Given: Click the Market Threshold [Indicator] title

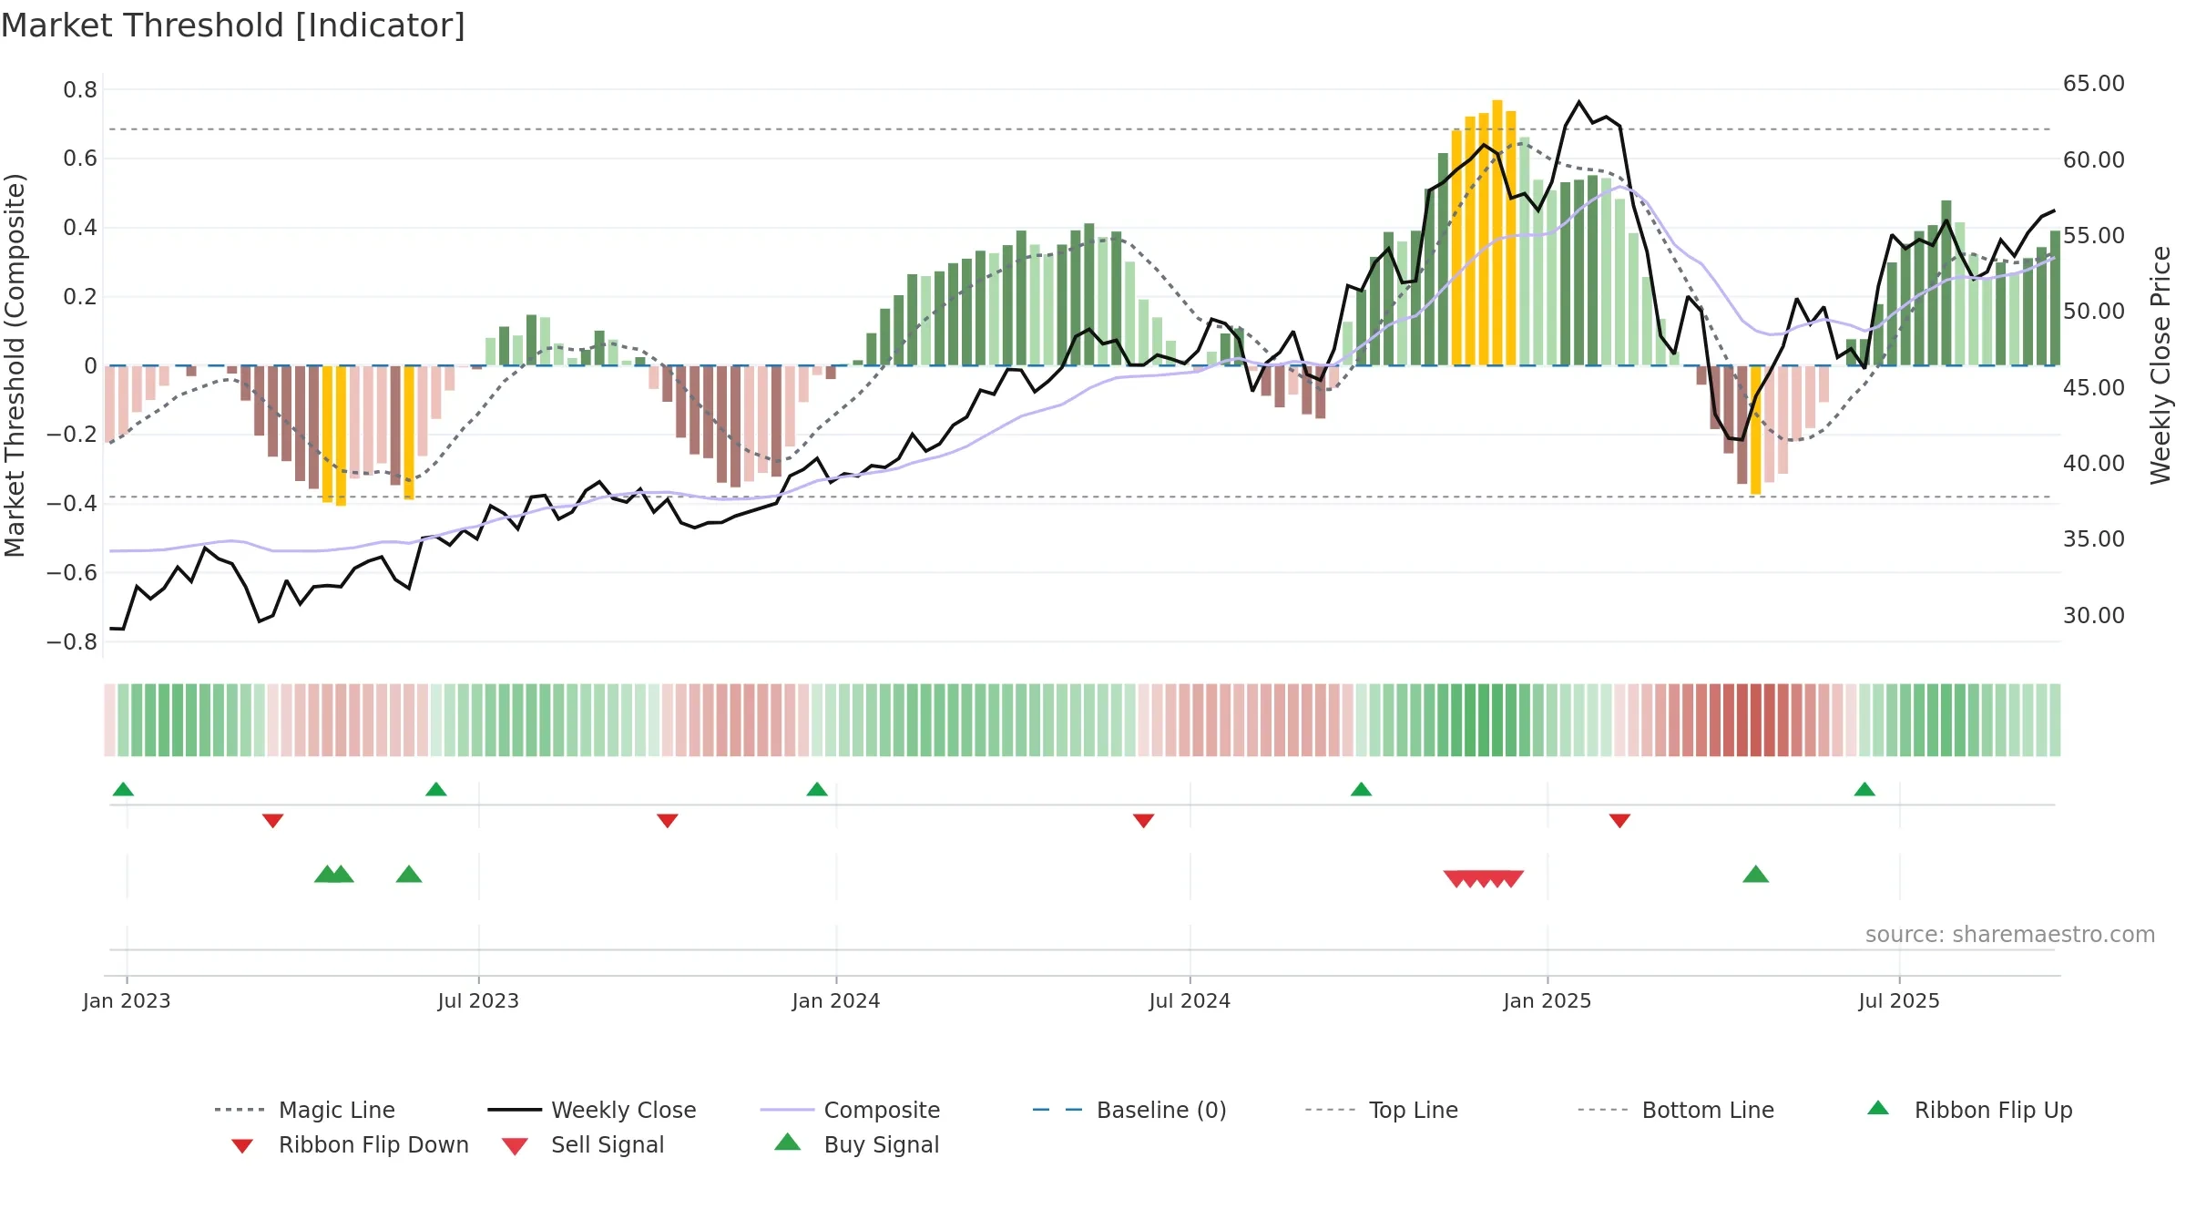Looking at the screenshot, I should click(233, 26).
